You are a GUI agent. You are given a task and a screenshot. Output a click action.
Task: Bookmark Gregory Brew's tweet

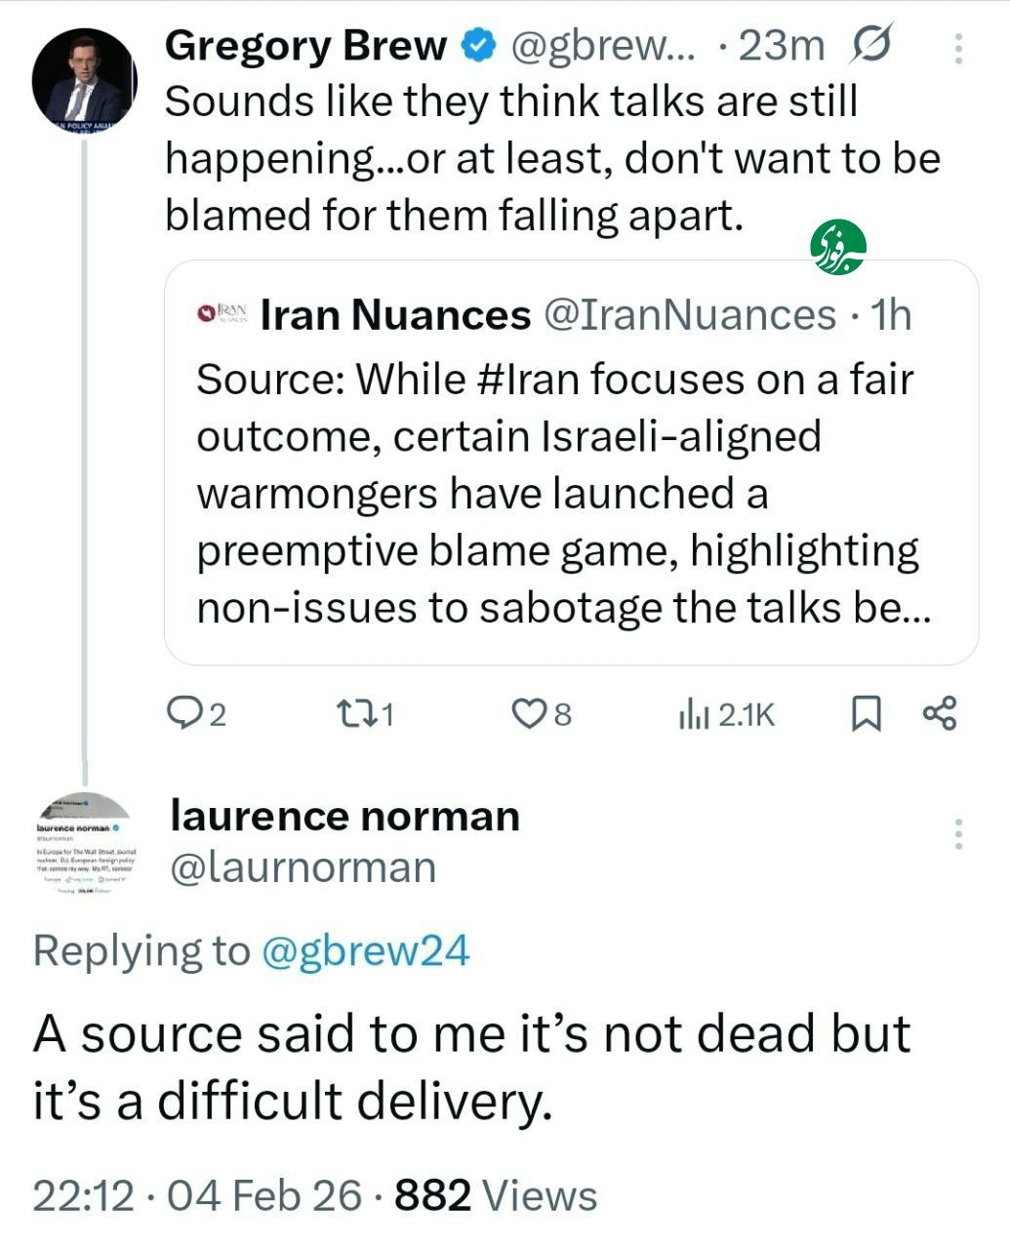(866, 715)
